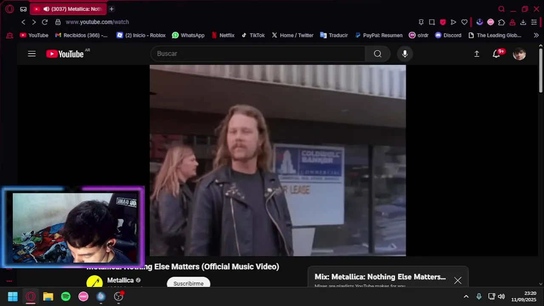Reload the current page
The width and height of the screenshot is (544, 306).
[x=45, y=22]
